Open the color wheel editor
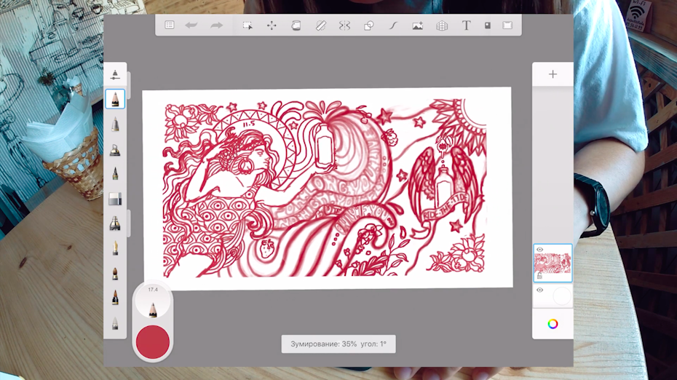 pos(553,324)
